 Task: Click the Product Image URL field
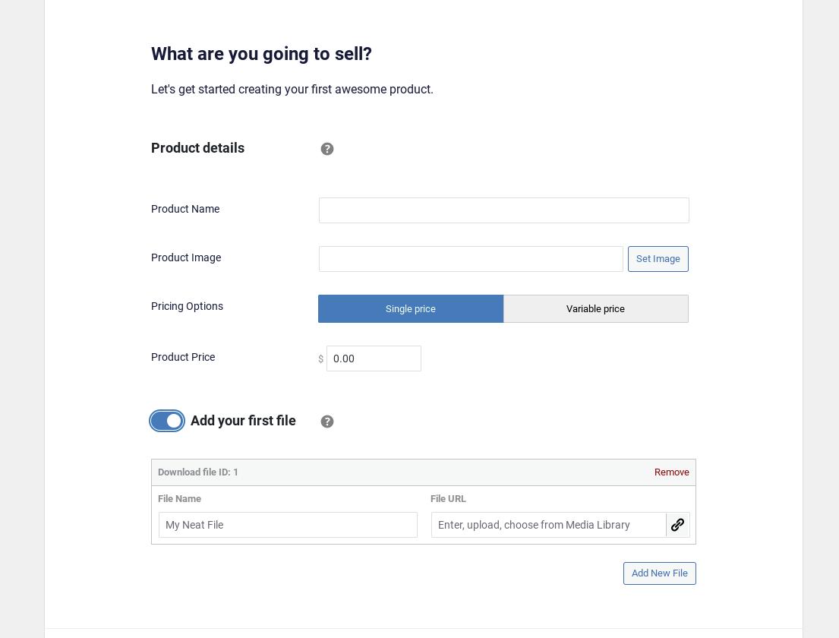tap(471, 258)
